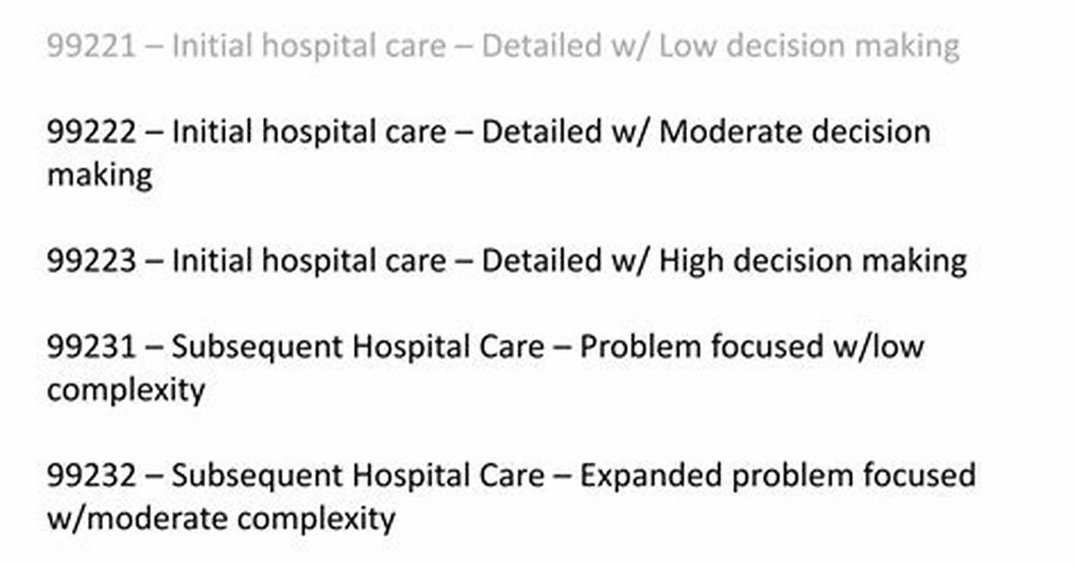Screen dimensions: 1077x565
Task: Click 'Expanded problem focused' text
Action: coord(777,476)
